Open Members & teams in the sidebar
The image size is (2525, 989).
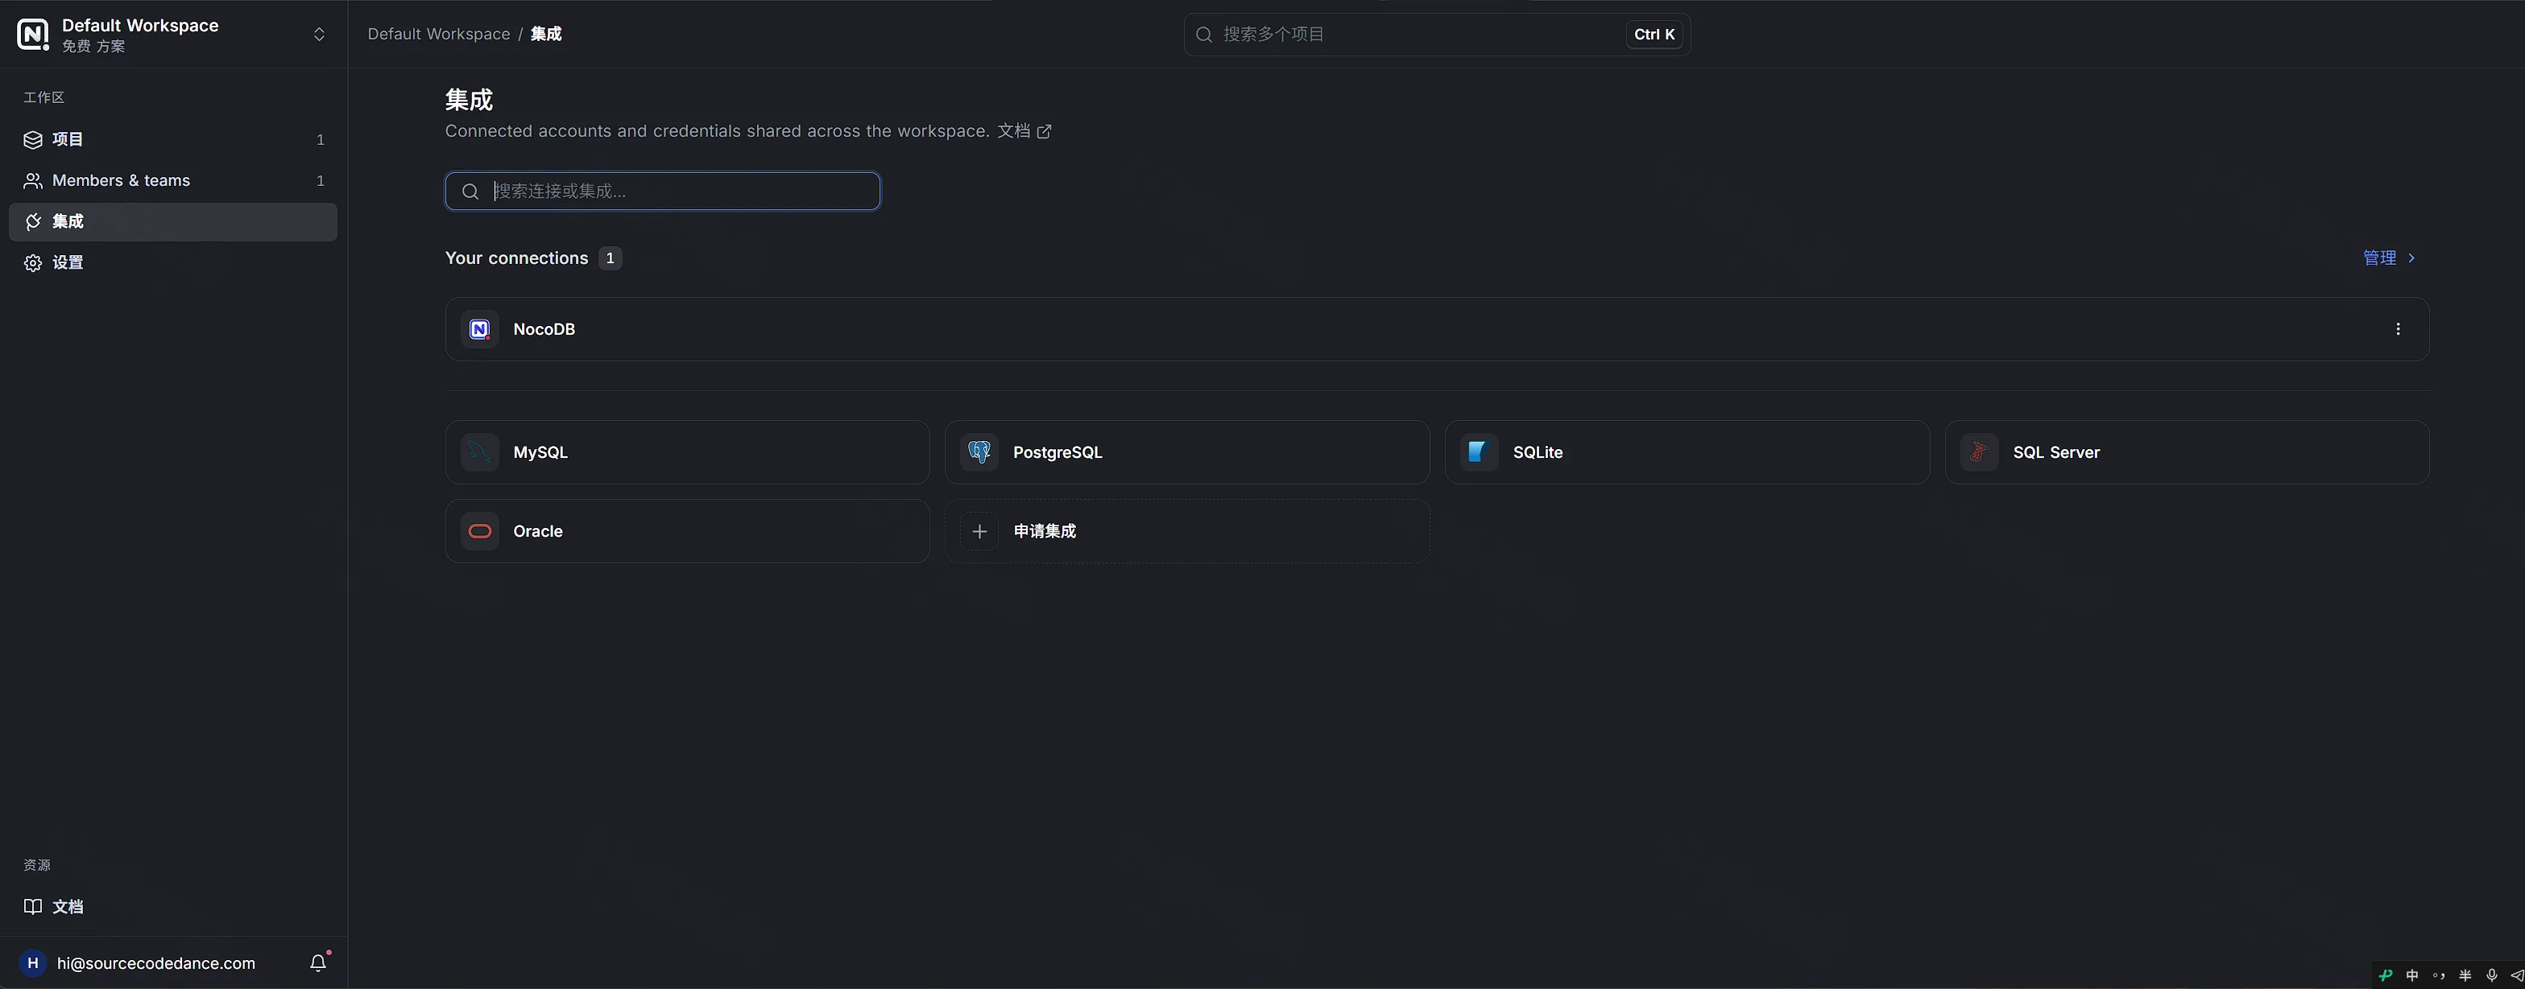pyautogui.click(x=172, y=180)
